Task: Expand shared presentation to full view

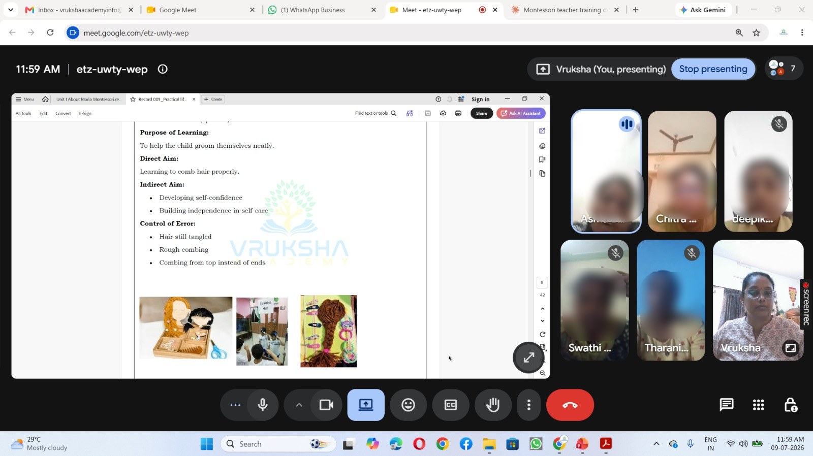Action: click(529, 357)
